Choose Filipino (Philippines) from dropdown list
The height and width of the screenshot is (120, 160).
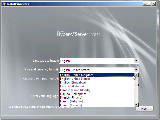(96, 94)
